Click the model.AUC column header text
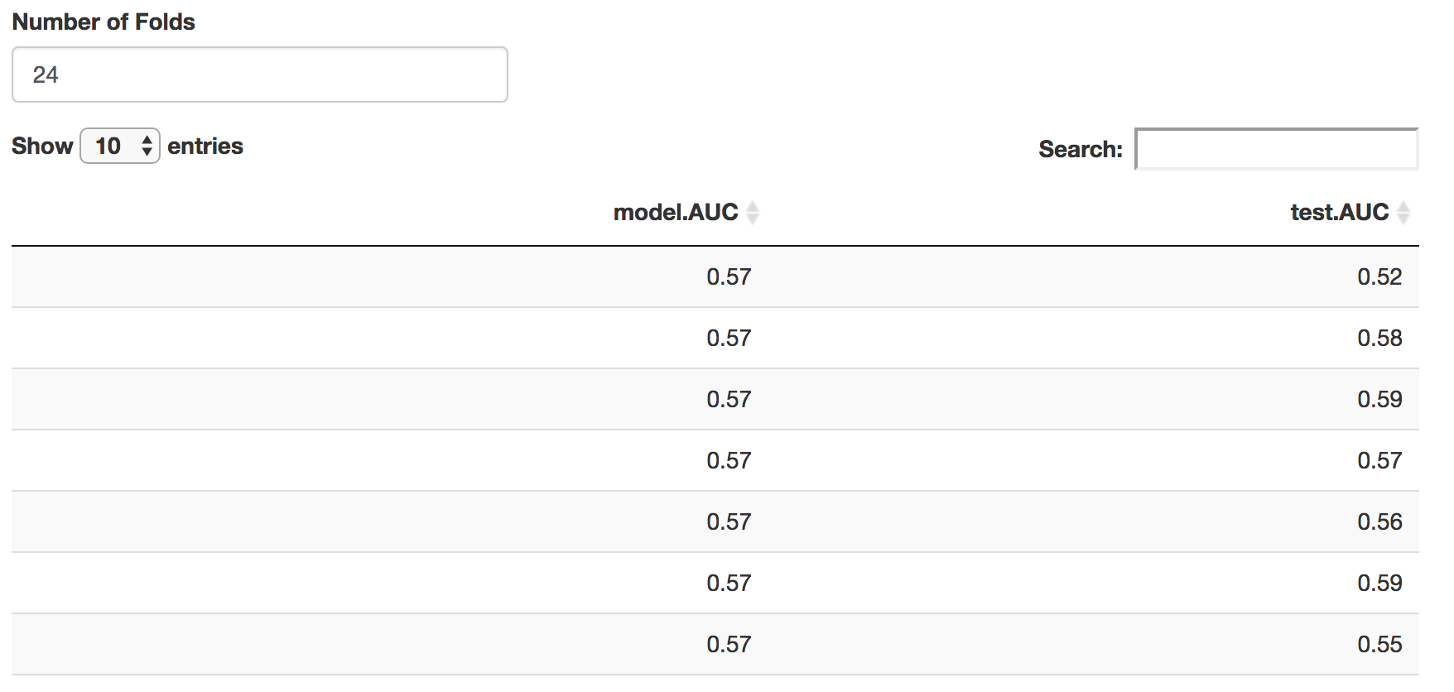The width and height of the screenshot is (1454, 692). [675, 213]
